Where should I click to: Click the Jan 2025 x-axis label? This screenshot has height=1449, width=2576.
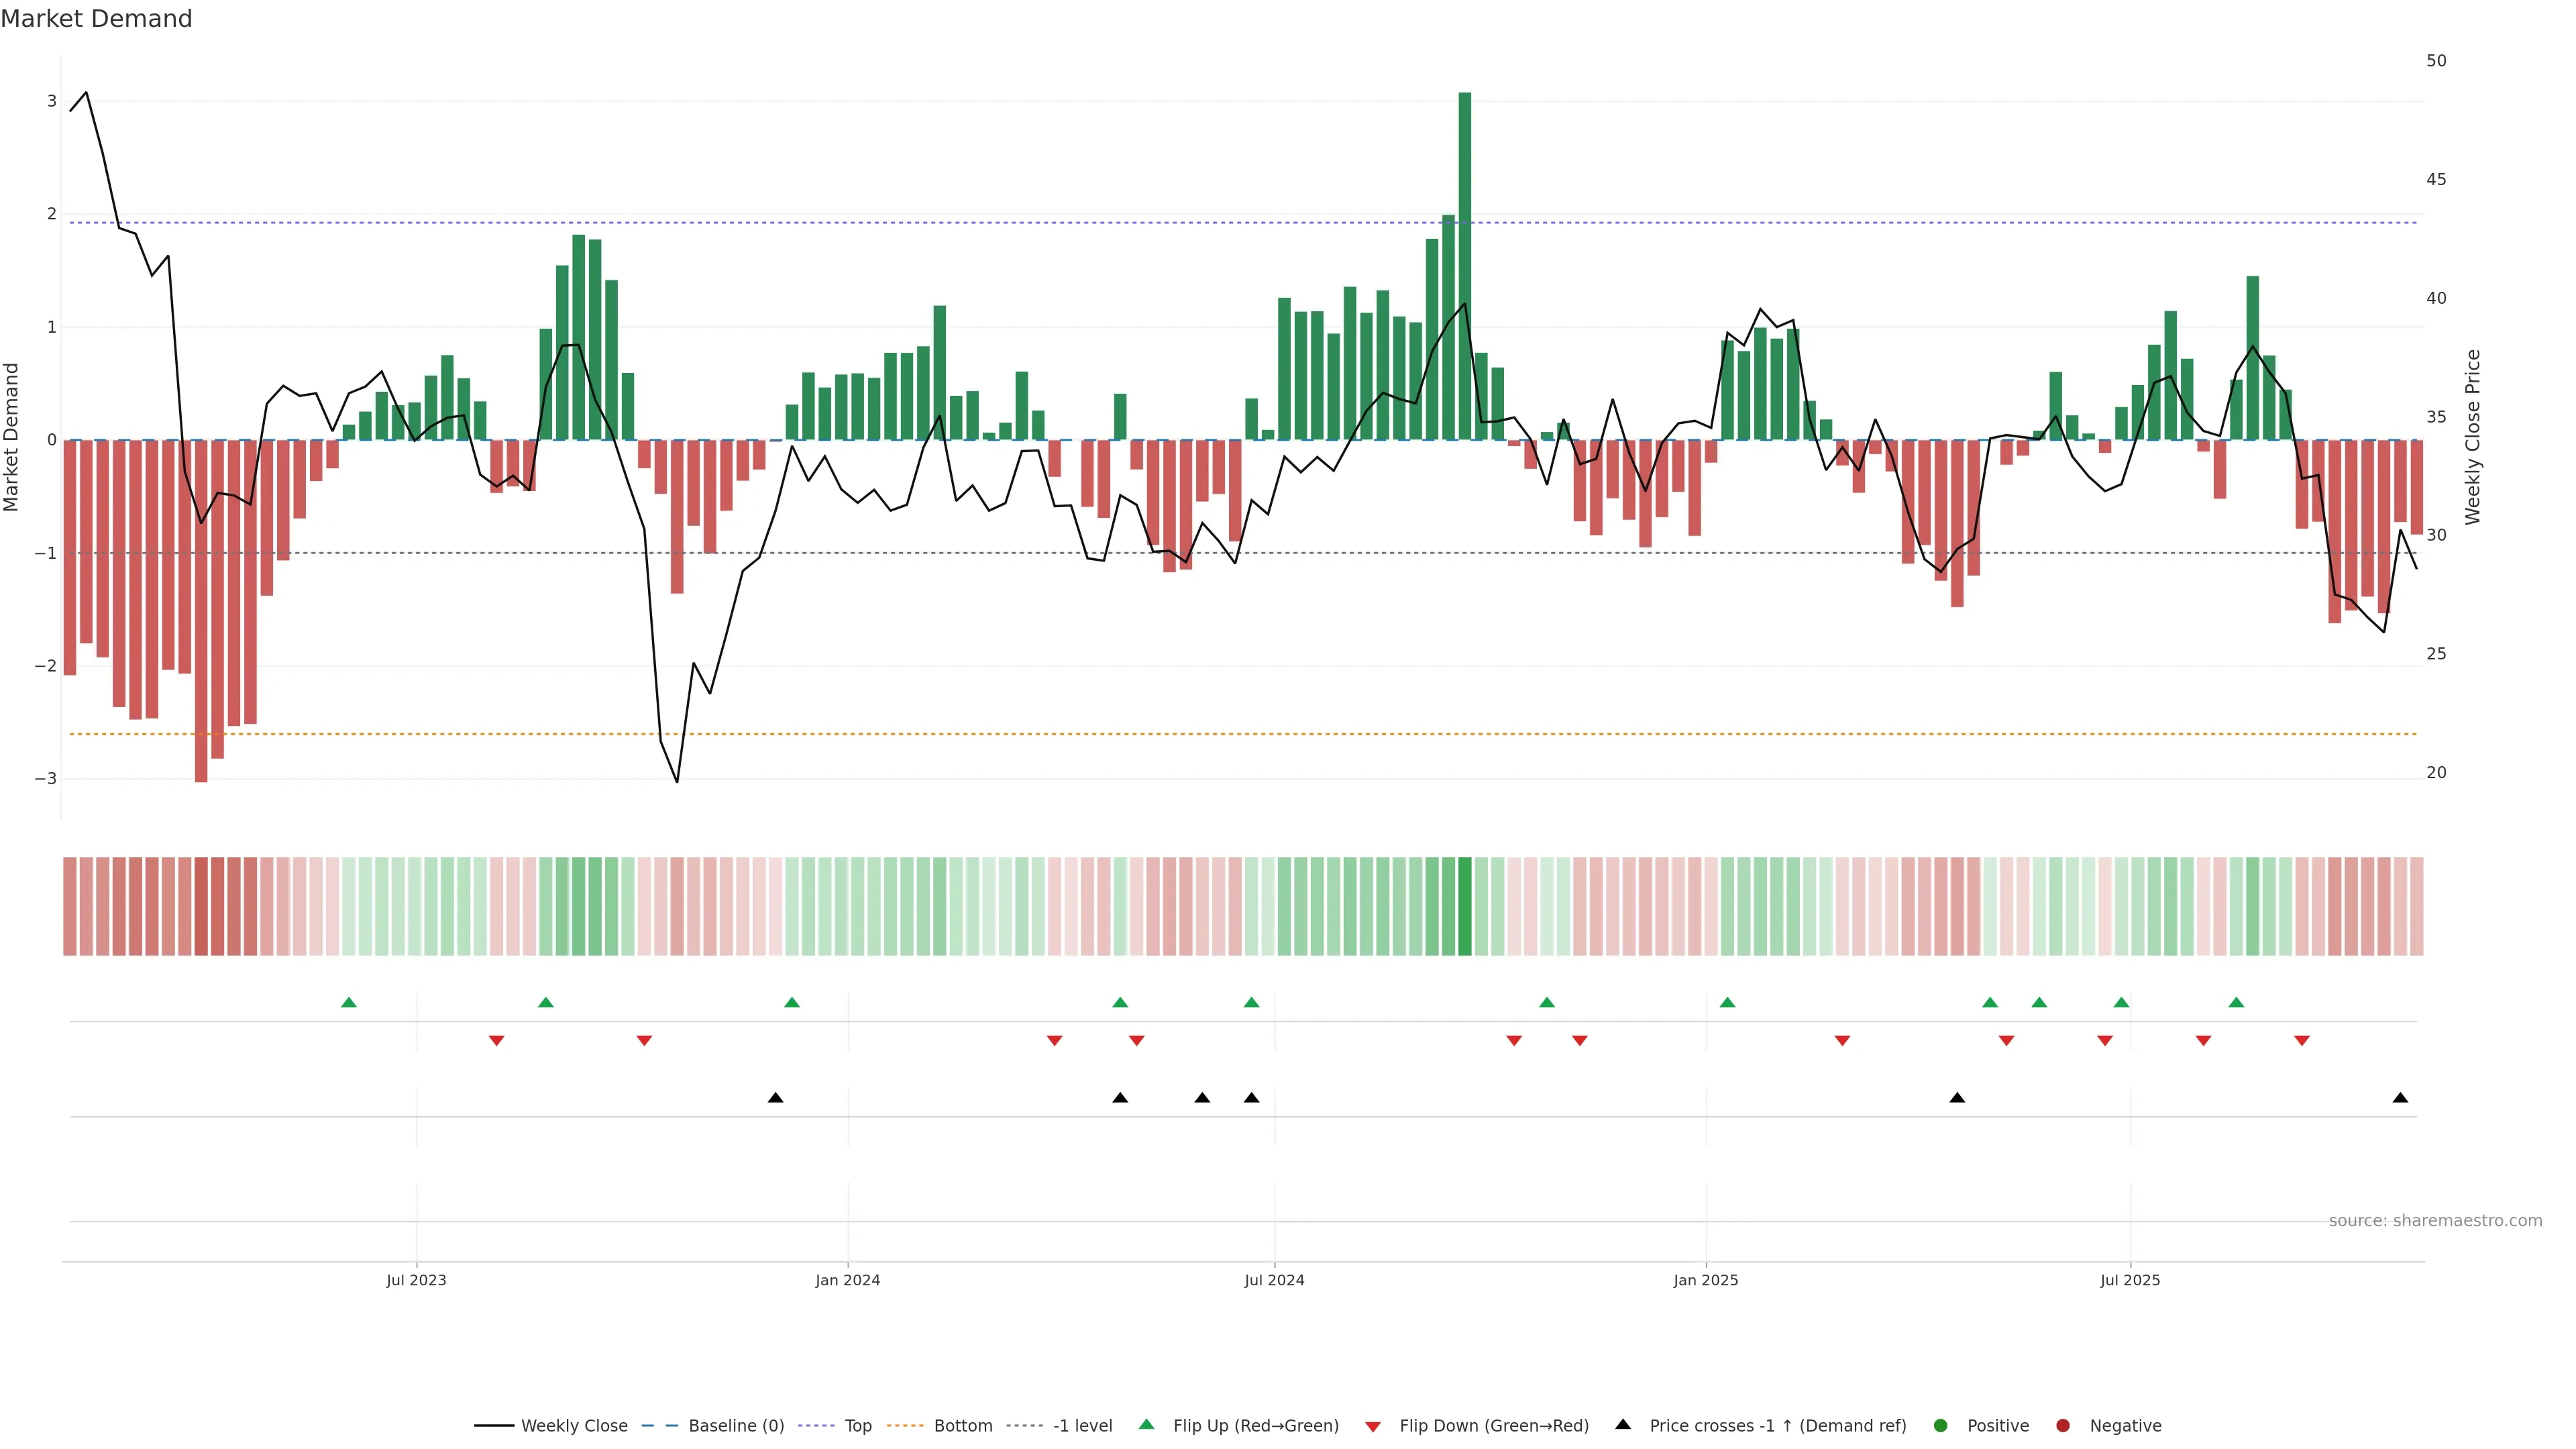coord(1706,1280)
